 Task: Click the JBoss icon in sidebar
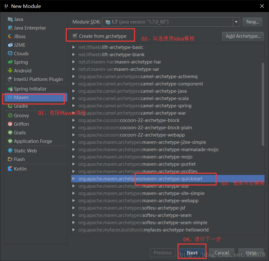click(x=10, y=37)
